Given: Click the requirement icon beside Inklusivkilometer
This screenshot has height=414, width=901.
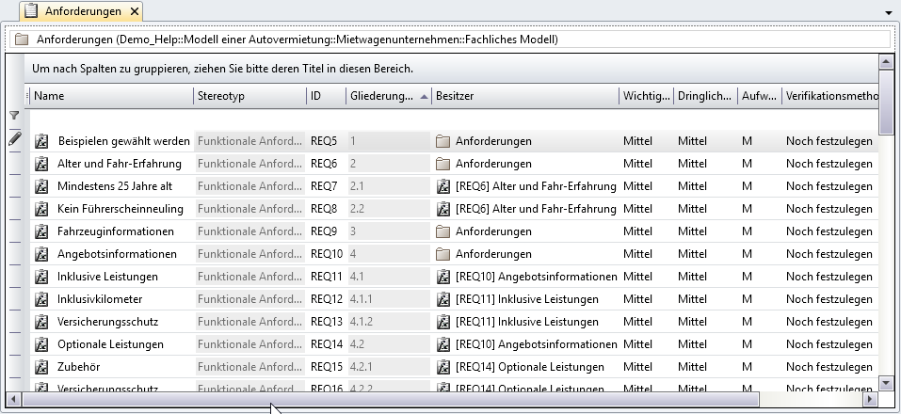Looking at the screenshot, I should [x=41, y=299].
